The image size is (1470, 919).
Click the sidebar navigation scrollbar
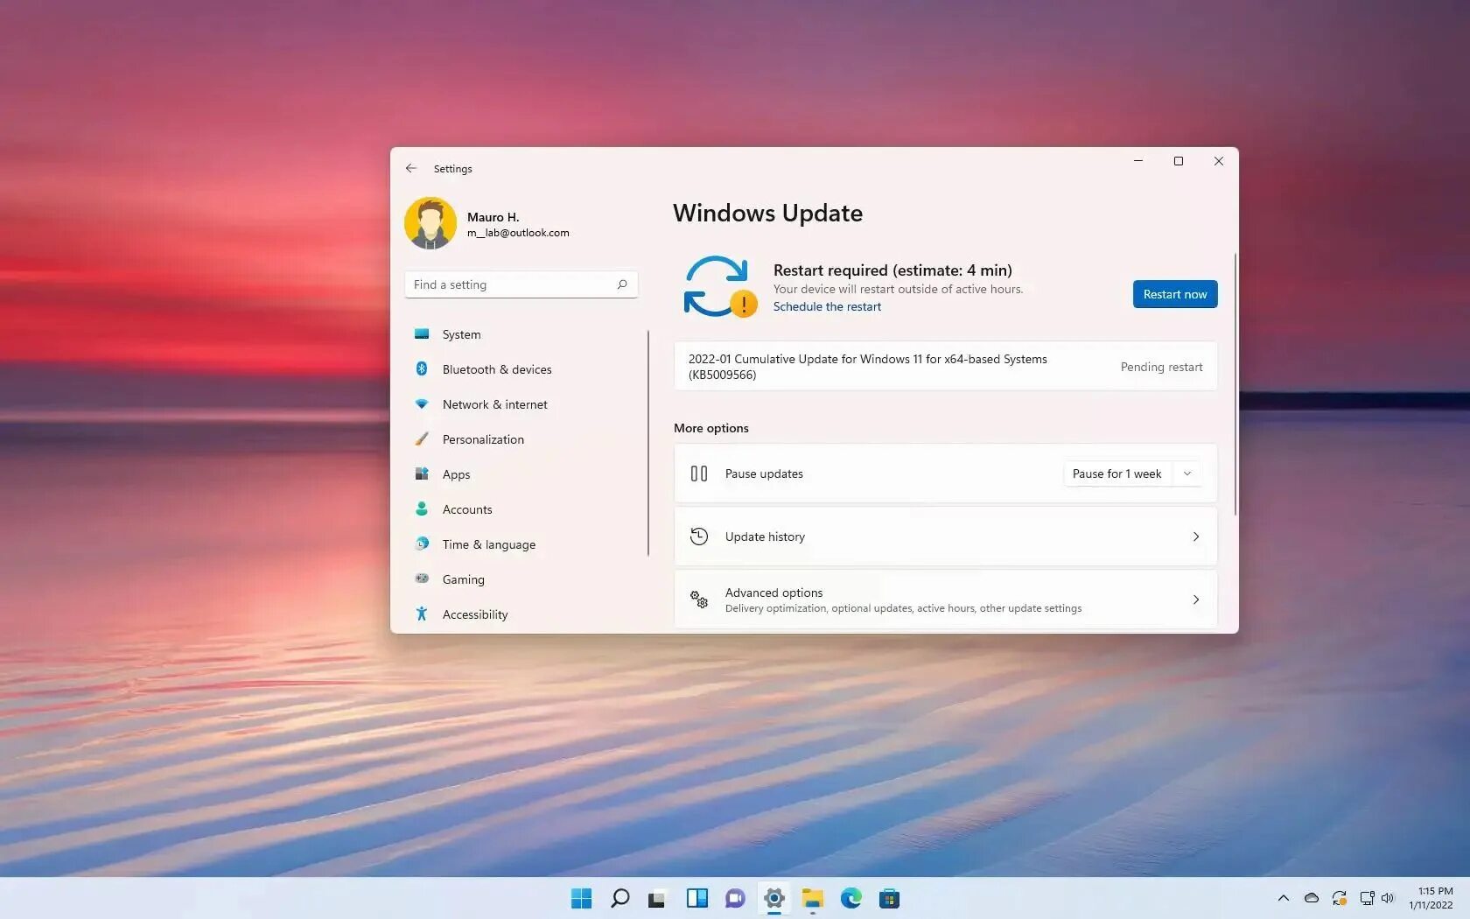tap(648, 443)
